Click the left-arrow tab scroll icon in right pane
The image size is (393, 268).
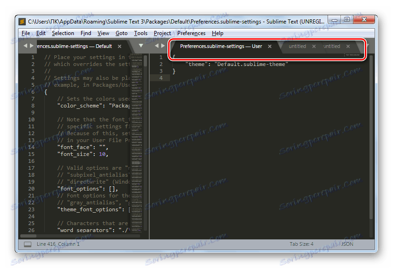point(157,46)
